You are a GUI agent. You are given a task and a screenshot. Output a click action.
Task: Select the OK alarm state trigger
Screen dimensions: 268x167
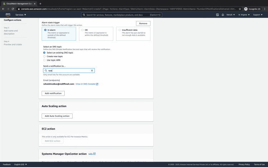(x=83, y=30)
